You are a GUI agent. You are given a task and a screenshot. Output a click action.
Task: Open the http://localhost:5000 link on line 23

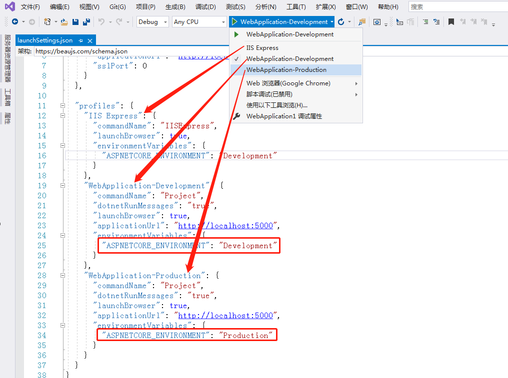click(225, 226)
